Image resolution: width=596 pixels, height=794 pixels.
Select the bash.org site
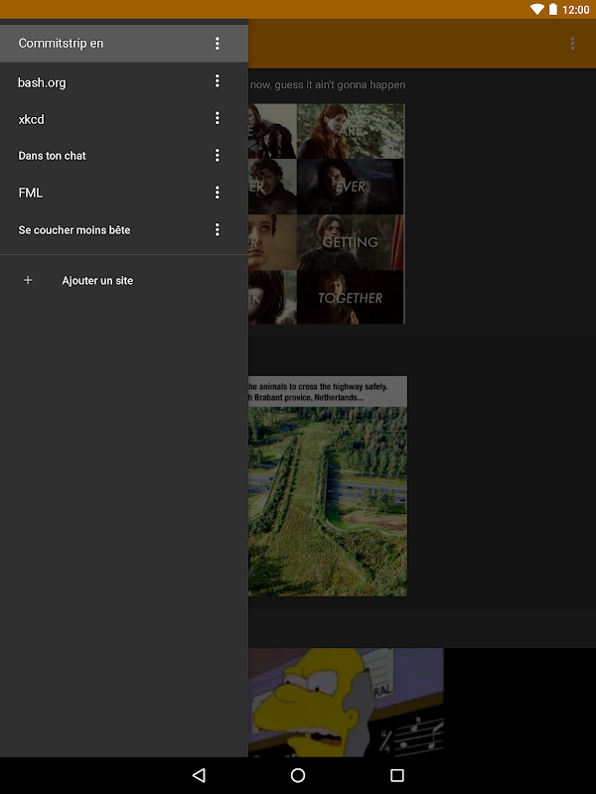tap(124, 81)
